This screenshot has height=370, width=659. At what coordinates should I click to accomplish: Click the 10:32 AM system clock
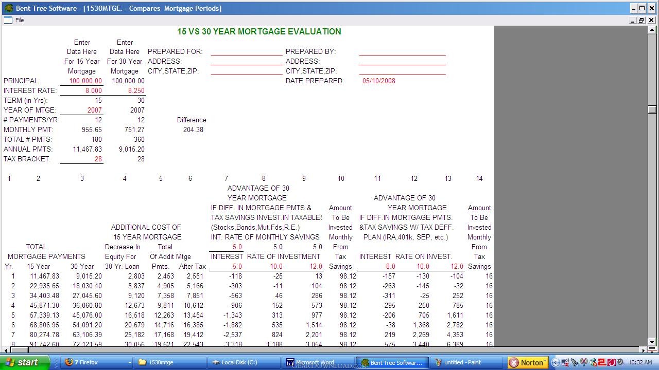(x=640, y=362)
